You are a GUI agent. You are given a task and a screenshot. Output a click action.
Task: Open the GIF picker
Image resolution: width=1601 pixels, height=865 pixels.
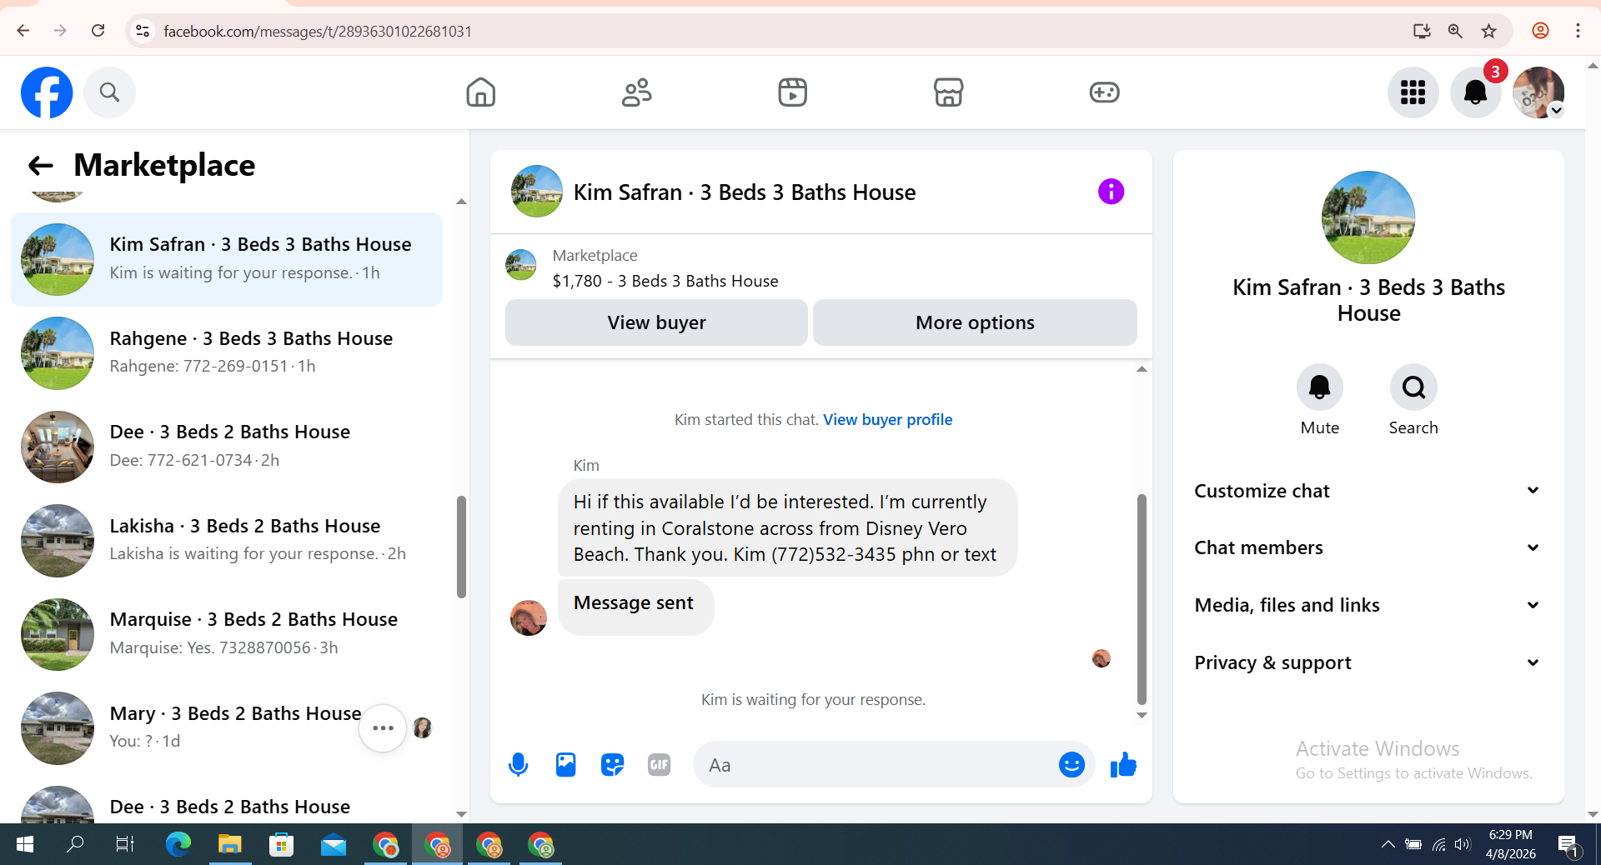659,764
